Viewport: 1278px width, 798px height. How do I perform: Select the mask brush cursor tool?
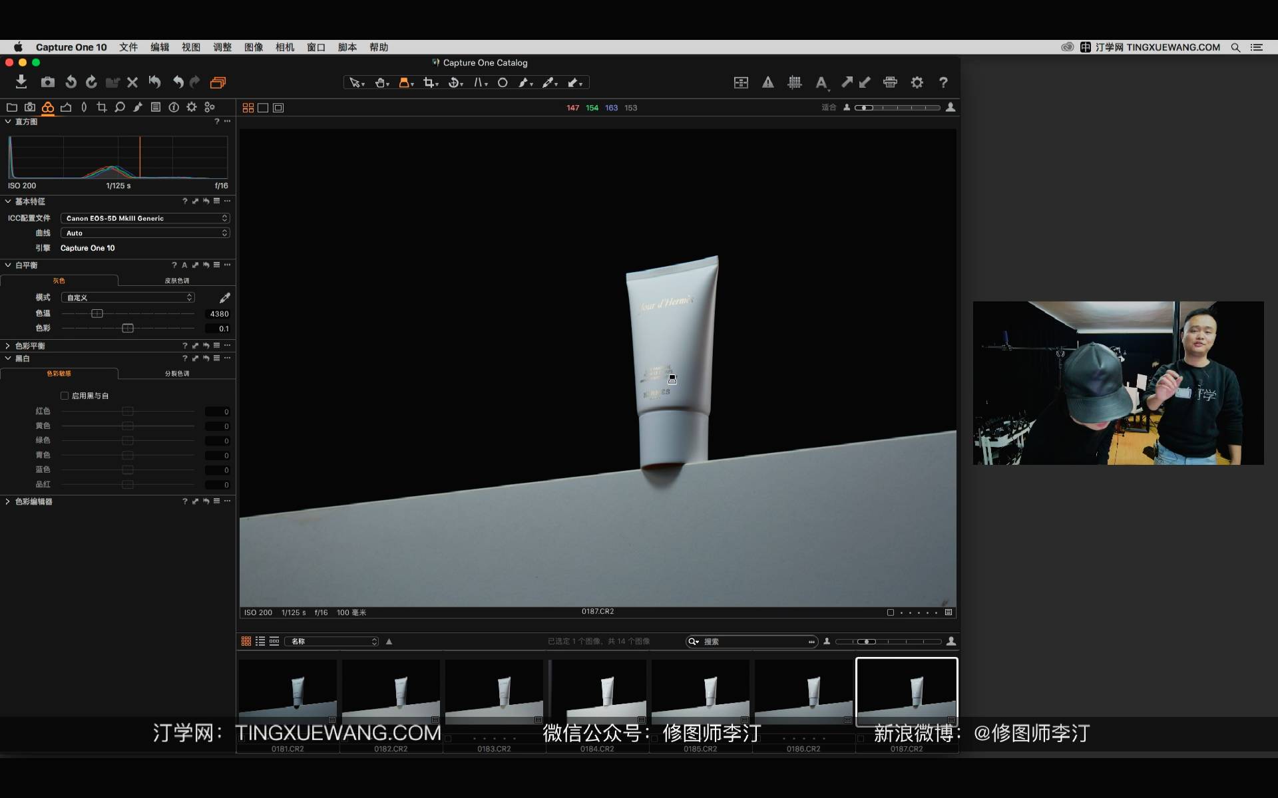click(526, 82)
